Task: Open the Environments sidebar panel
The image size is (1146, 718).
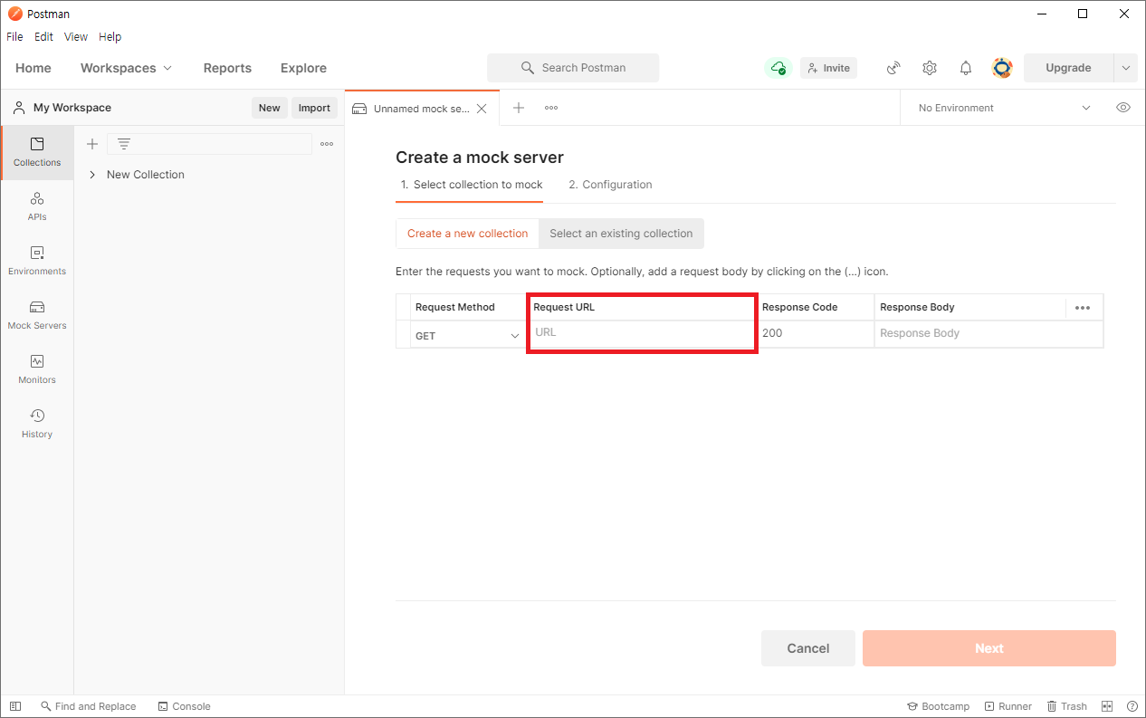Action: [37, 261]
